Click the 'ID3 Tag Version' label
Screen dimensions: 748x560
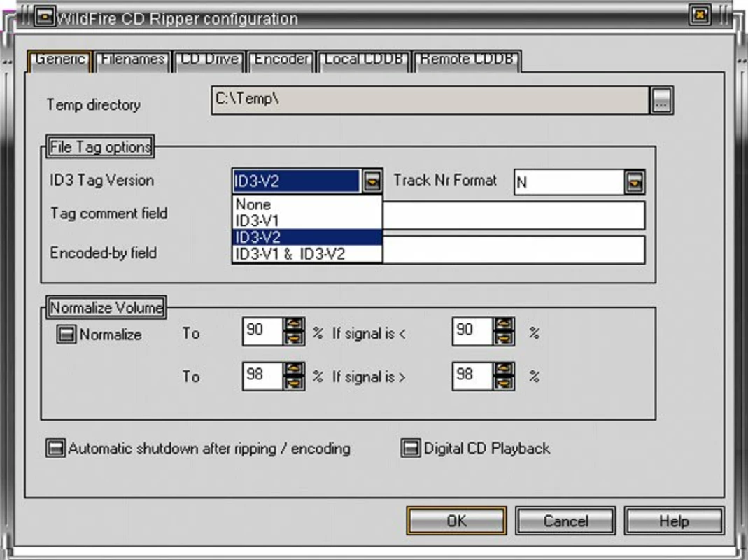102,181
